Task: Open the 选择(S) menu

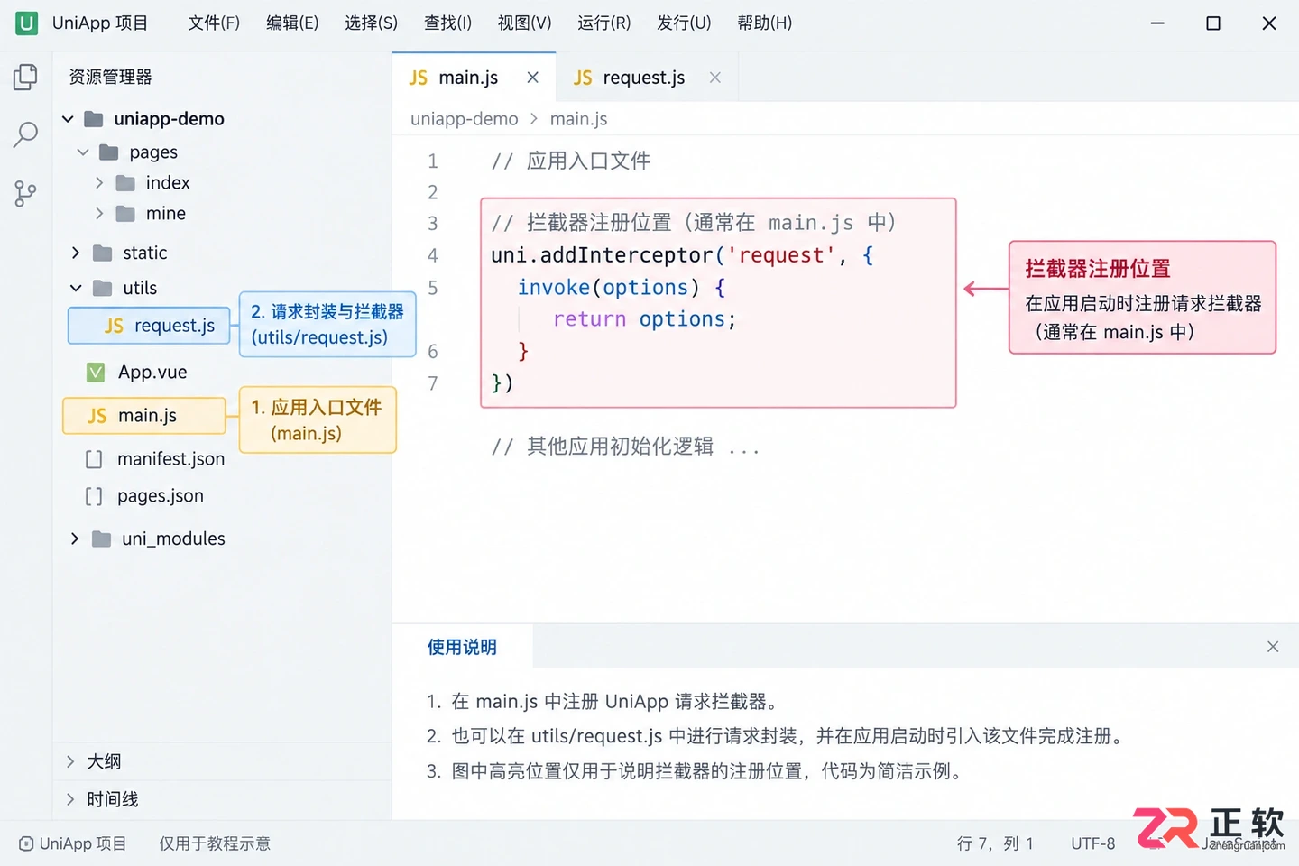Action: click(371, 23)
